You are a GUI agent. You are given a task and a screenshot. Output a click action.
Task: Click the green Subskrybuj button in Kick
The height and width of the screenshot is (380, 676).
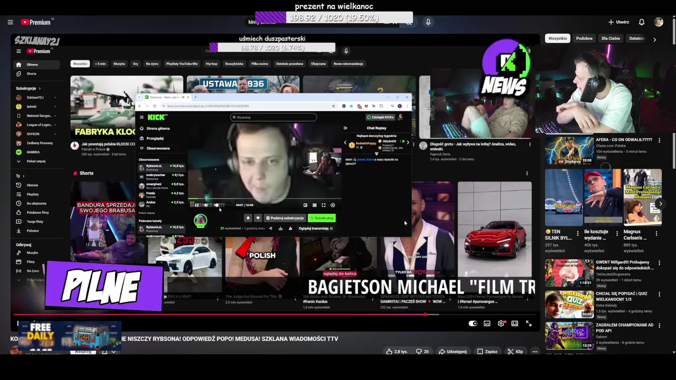[x=322, y=218]
